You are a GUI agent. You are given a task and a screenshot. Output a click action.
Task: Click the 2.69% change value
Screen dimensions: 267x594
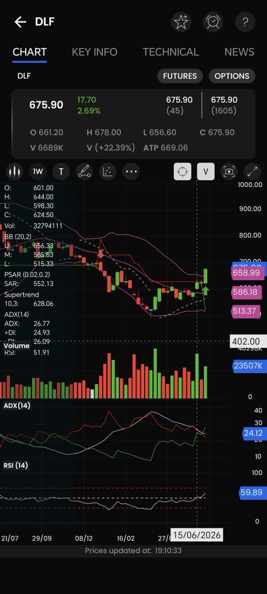[x=89, y=110]
